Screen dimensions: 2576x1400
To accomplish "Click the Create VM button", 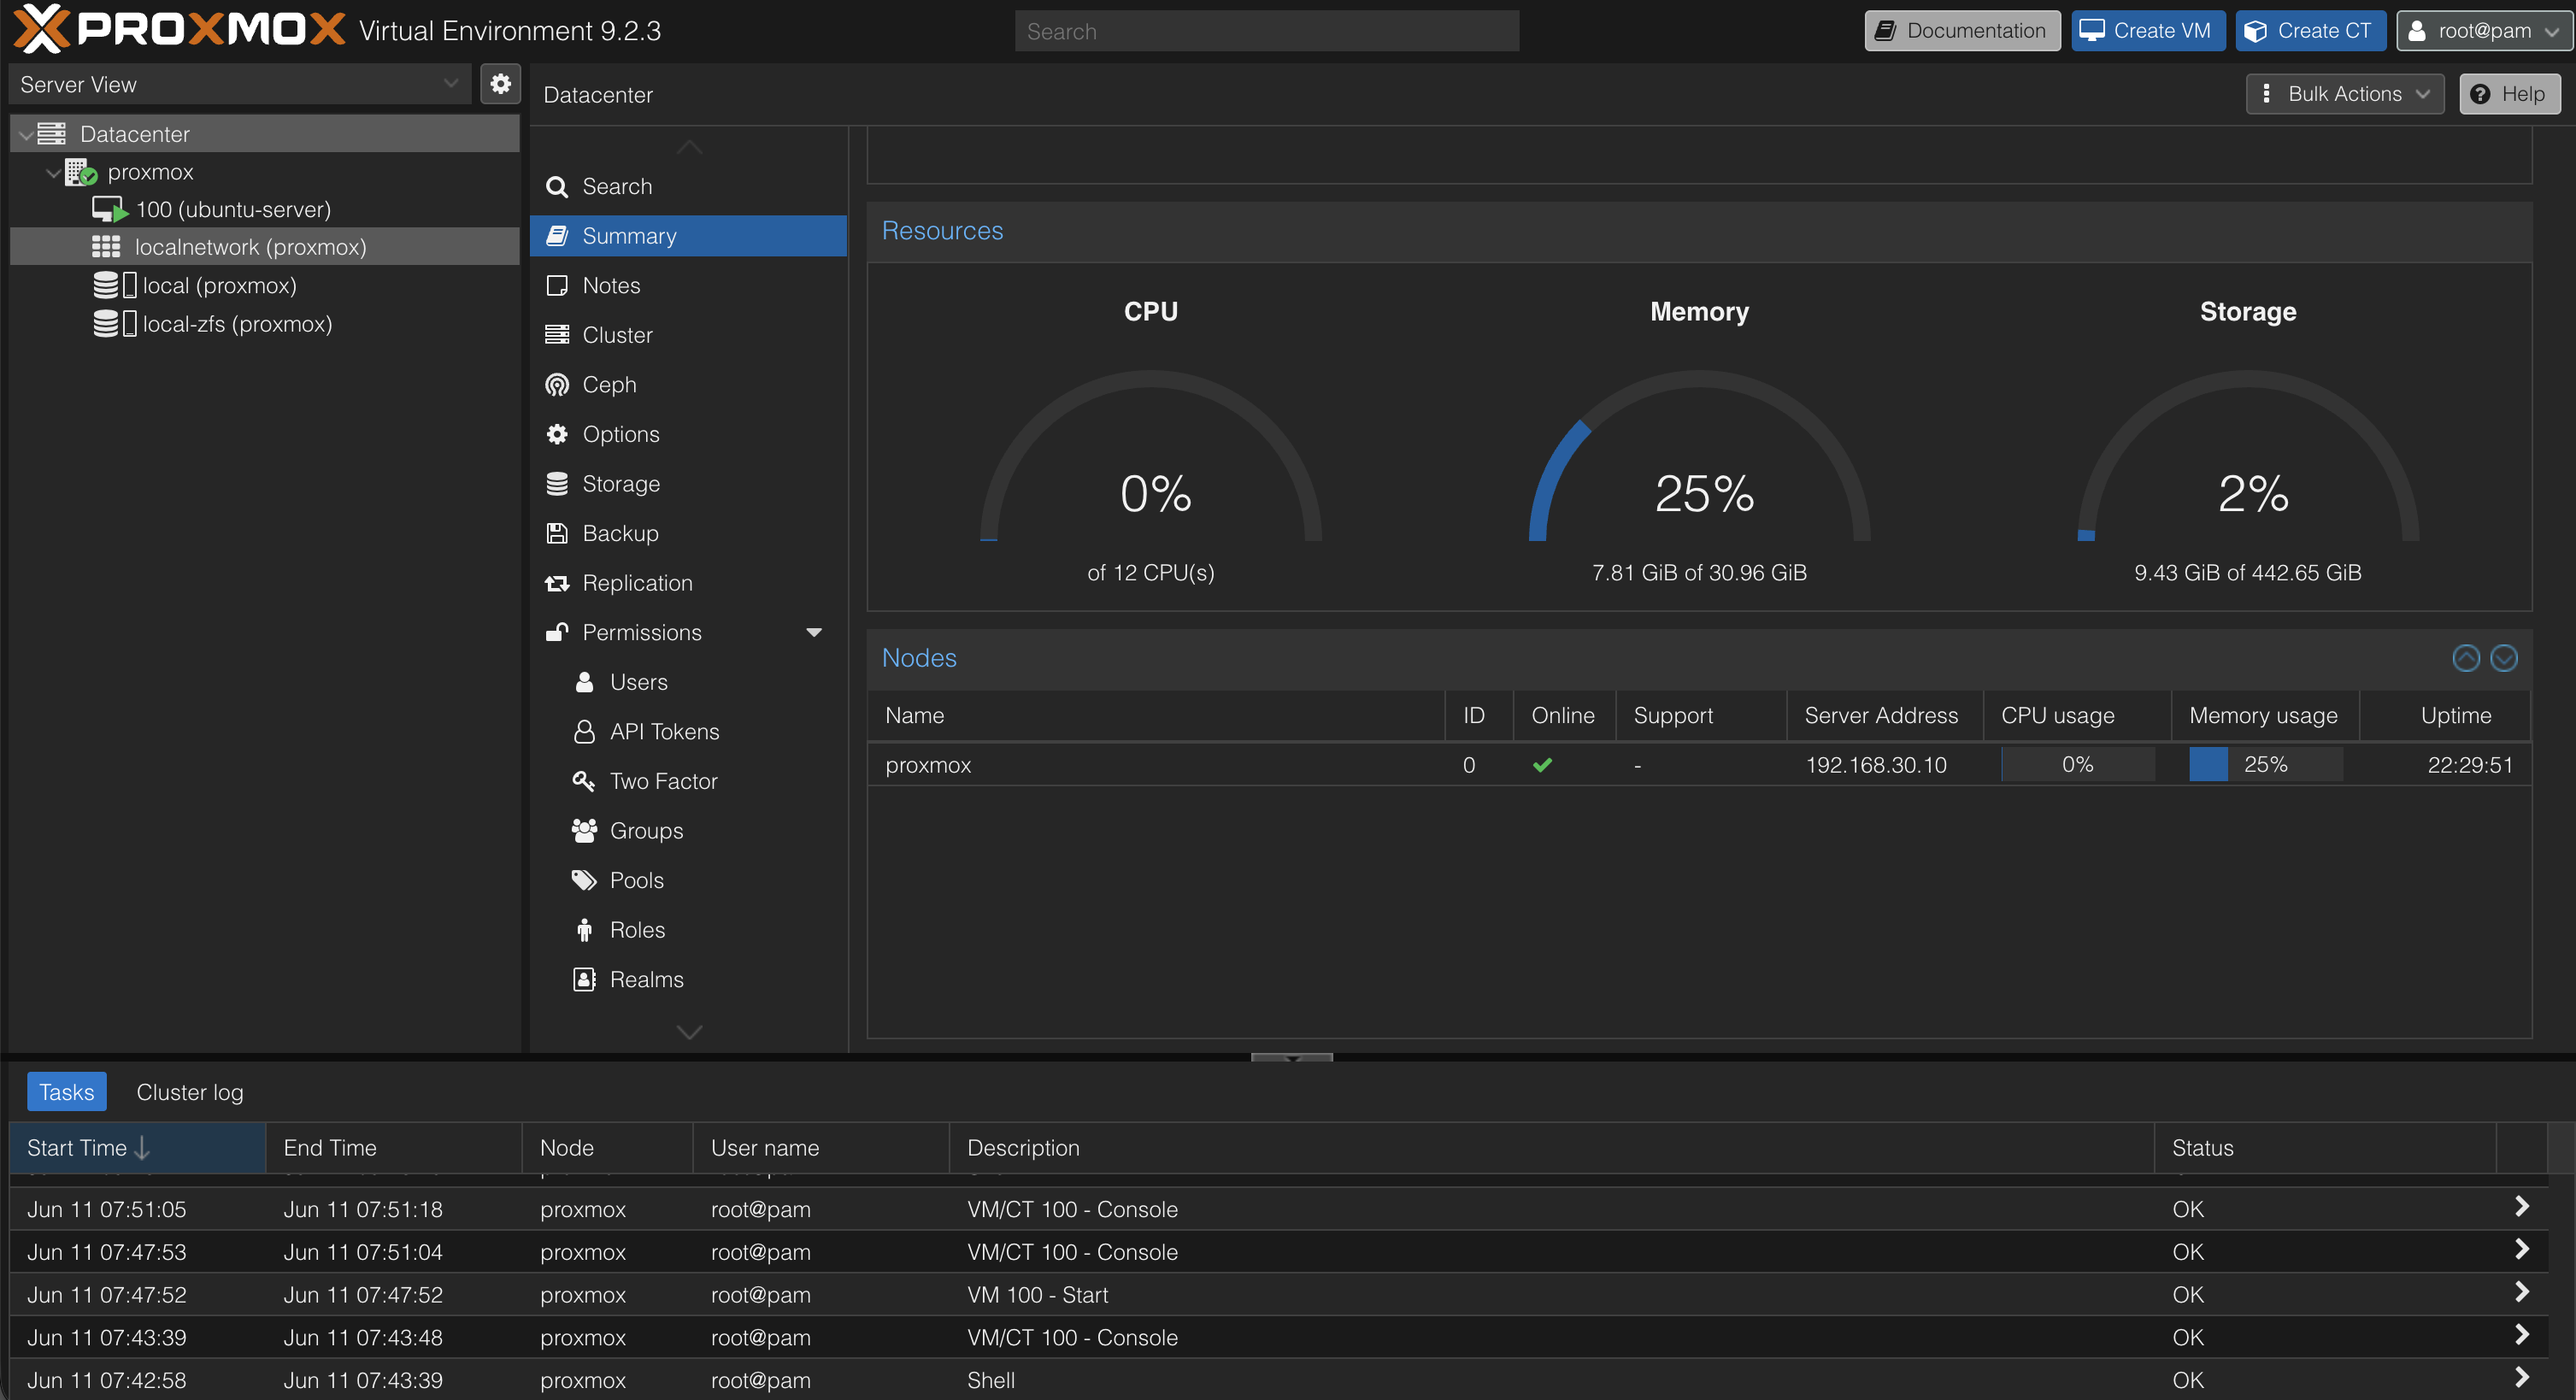I will click(2148, 30).
